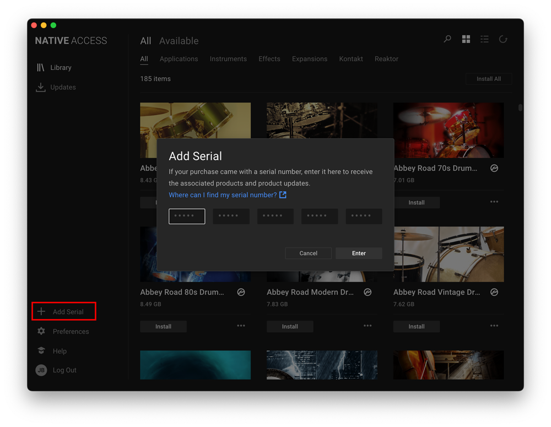The width and height of the screenshot is (551, 427).
Task: Open more options for Abbey Road Vintage Dr
Action: [x=494, y=326]
